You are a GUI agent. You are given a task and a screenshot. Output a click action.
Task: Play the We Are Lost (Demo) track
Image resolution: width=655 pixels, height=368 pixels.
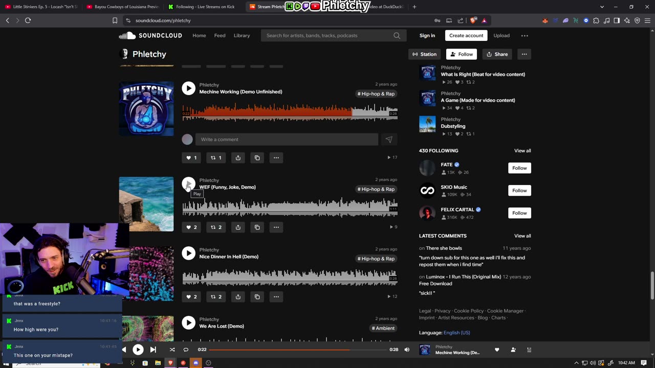(188, 323)
